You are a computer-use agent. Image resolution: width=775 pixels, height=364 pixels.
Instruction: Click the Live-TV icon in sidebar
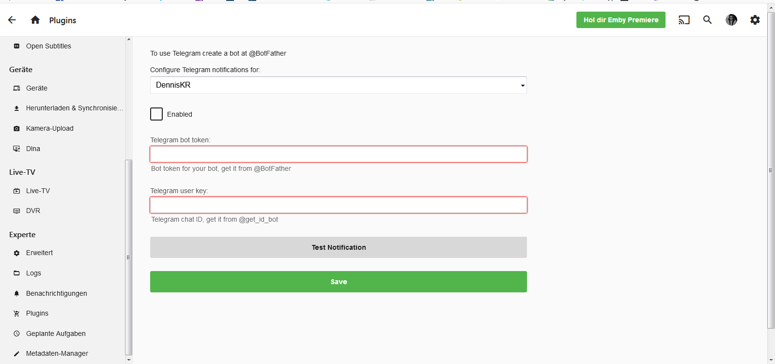click(16, 191)
